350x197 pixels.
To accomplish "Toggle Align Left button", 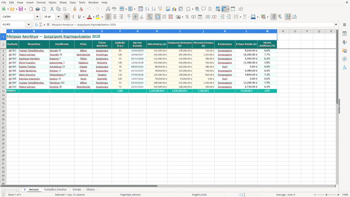I will tap(108, 17).
